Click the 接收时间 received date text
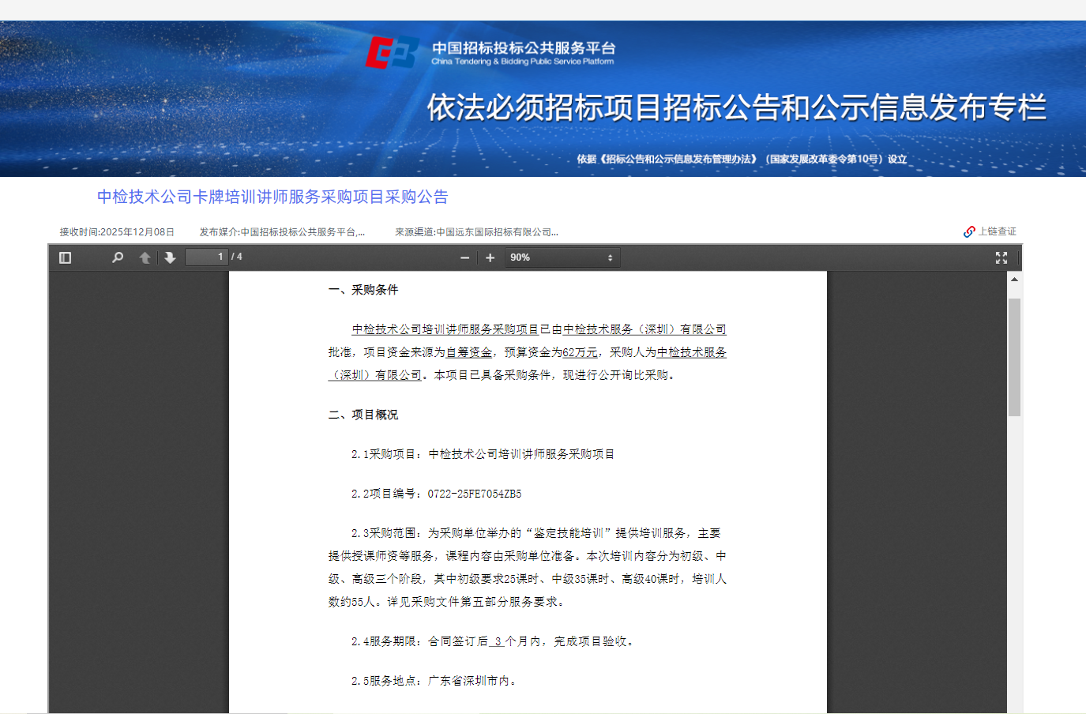Viewport: 1086px width, 714px height. coord(117,232)
